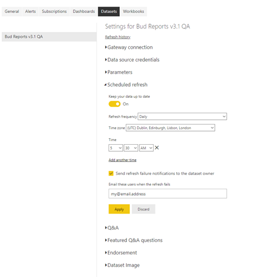Open the Time zone dropdown
This screenshot has height=277, width=261.
coord(170,128)
